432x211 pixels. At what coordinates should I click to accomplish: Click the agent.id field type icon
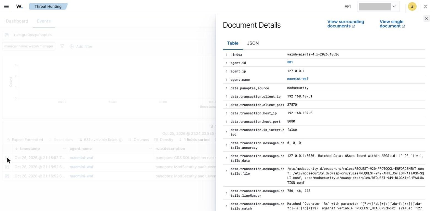(226, 63)
